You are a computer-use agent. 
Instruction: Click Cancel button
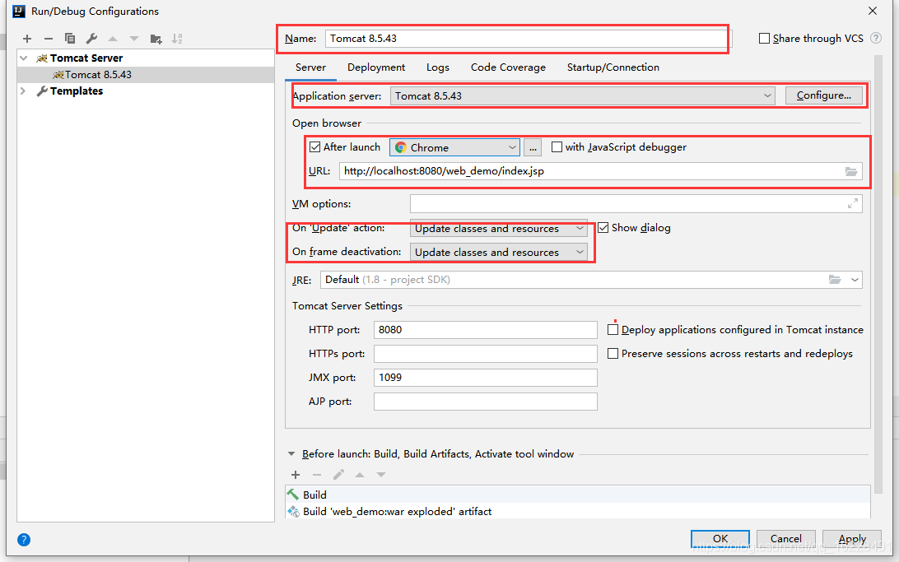[x=785, y=538]
